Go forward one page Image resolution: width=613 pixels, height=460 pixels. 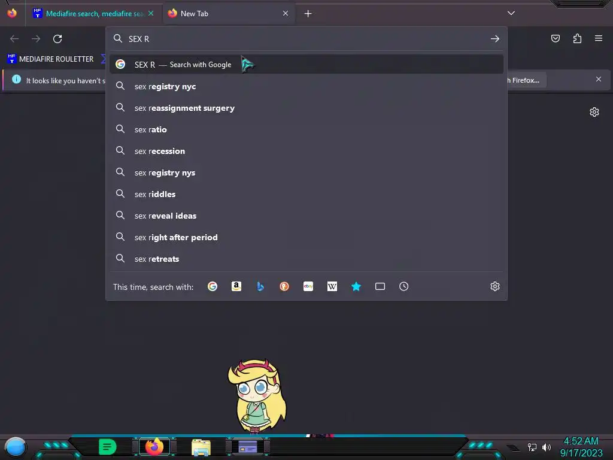[x=36, y=39]
